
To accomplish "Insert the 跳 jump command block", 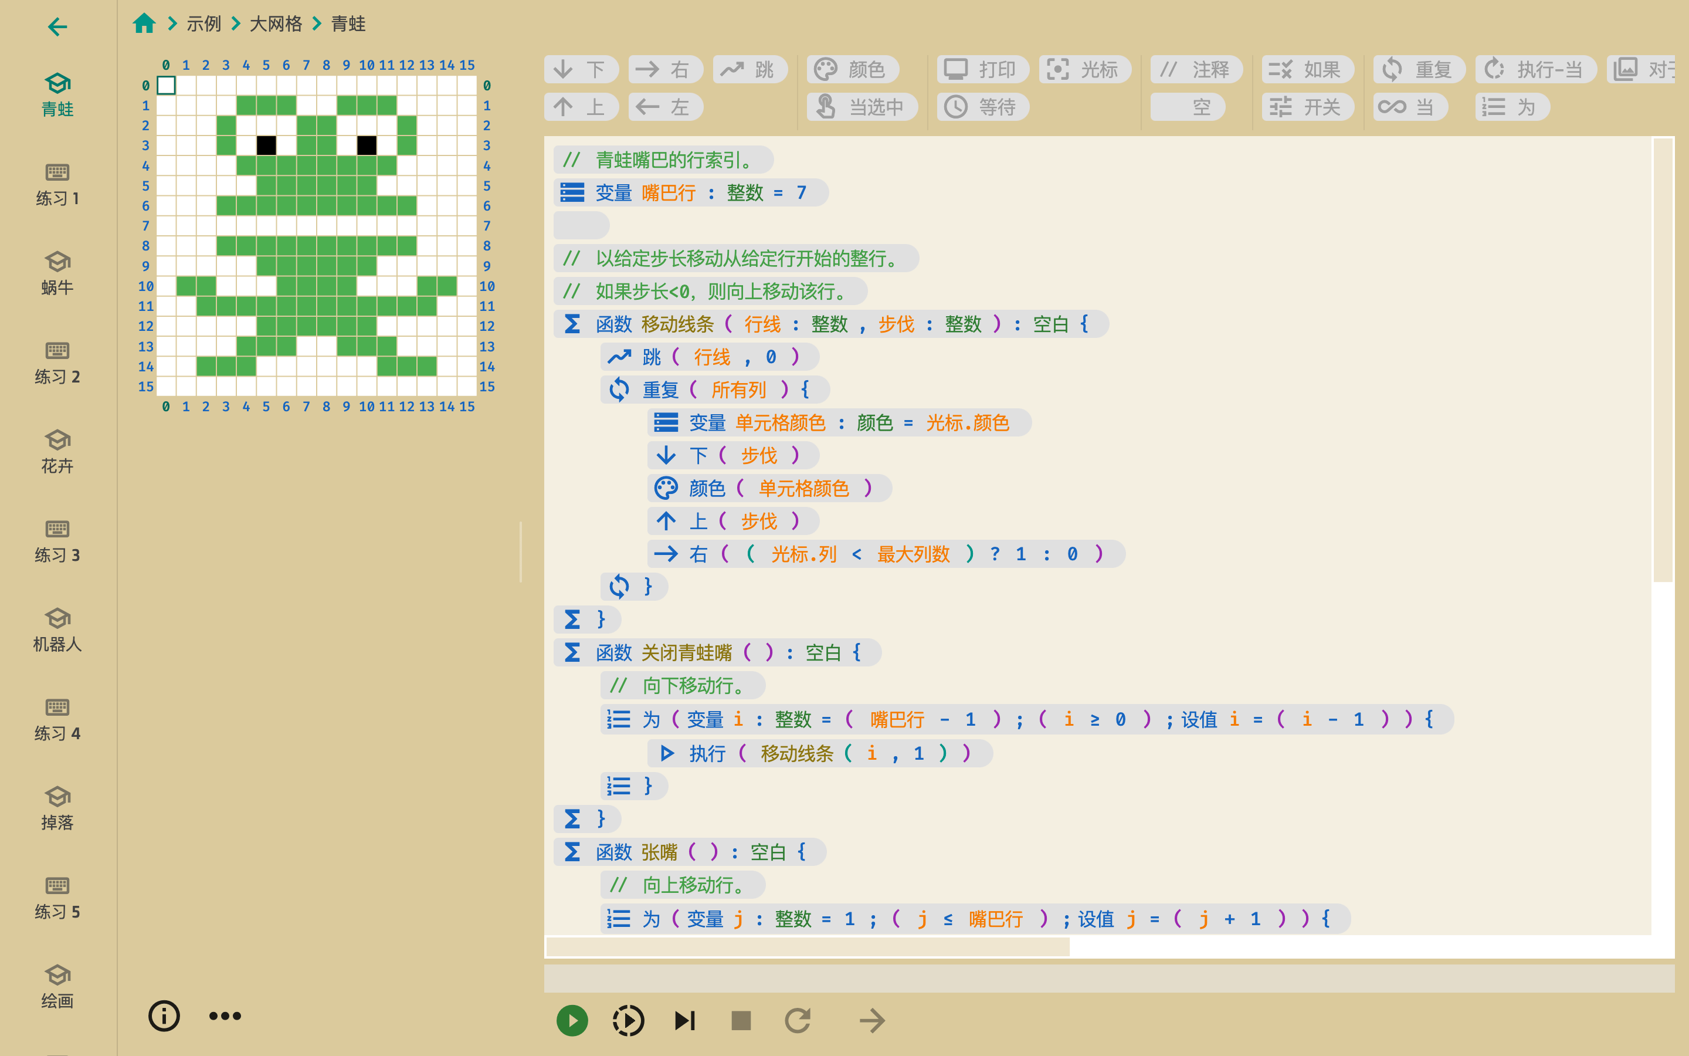I will 749,69.
